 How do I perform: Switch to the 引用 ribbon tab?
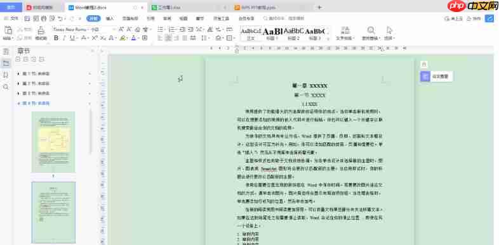(x=150, y=19)
